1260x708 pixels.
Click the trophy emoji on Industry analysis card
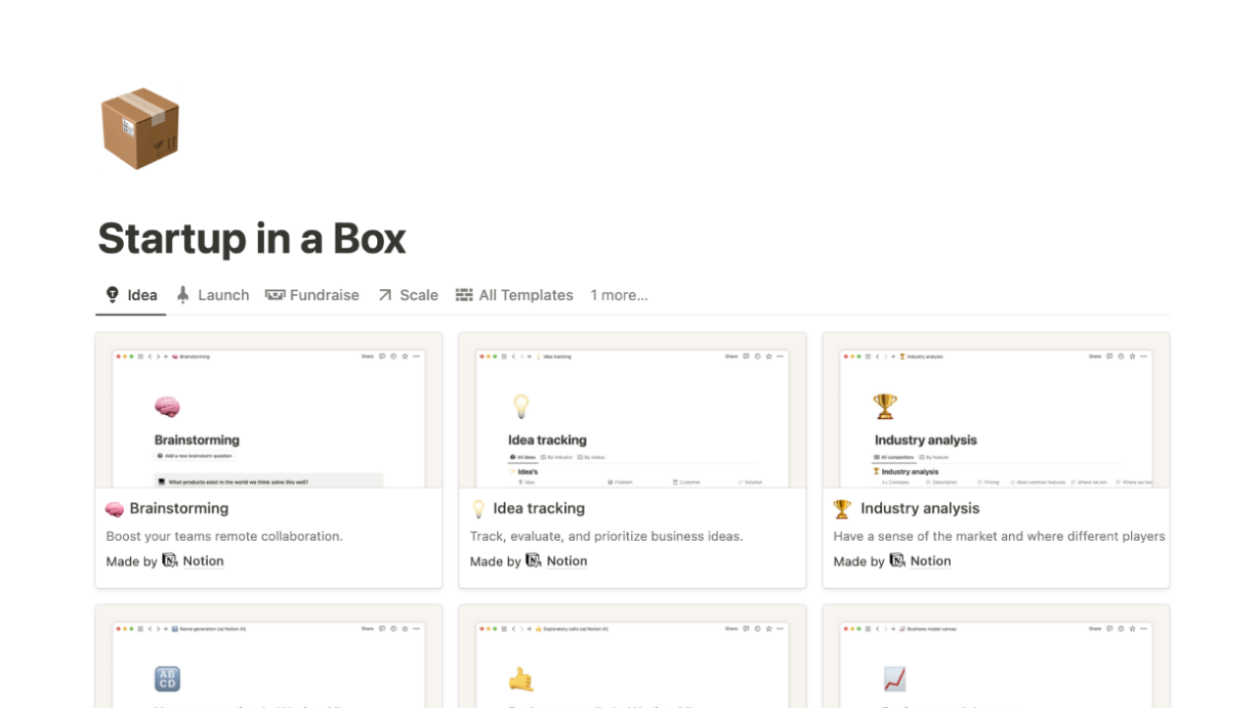pyautogui.click(x=842, y=508)
